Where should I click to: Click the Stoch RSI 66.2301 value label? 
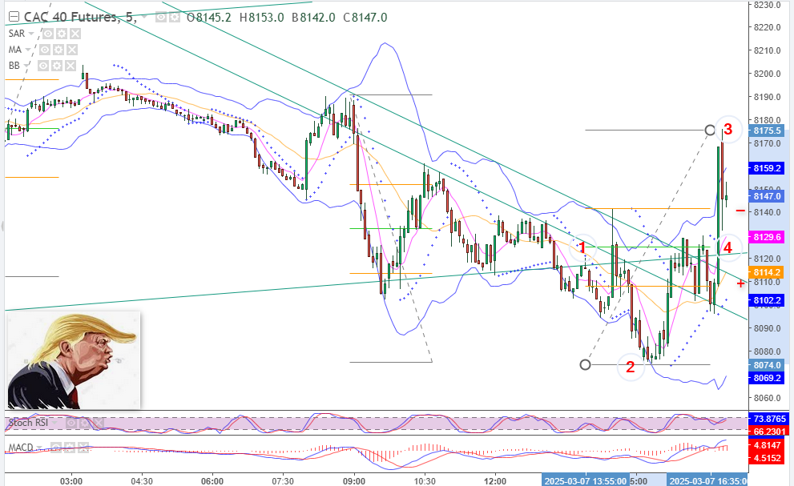770,432
